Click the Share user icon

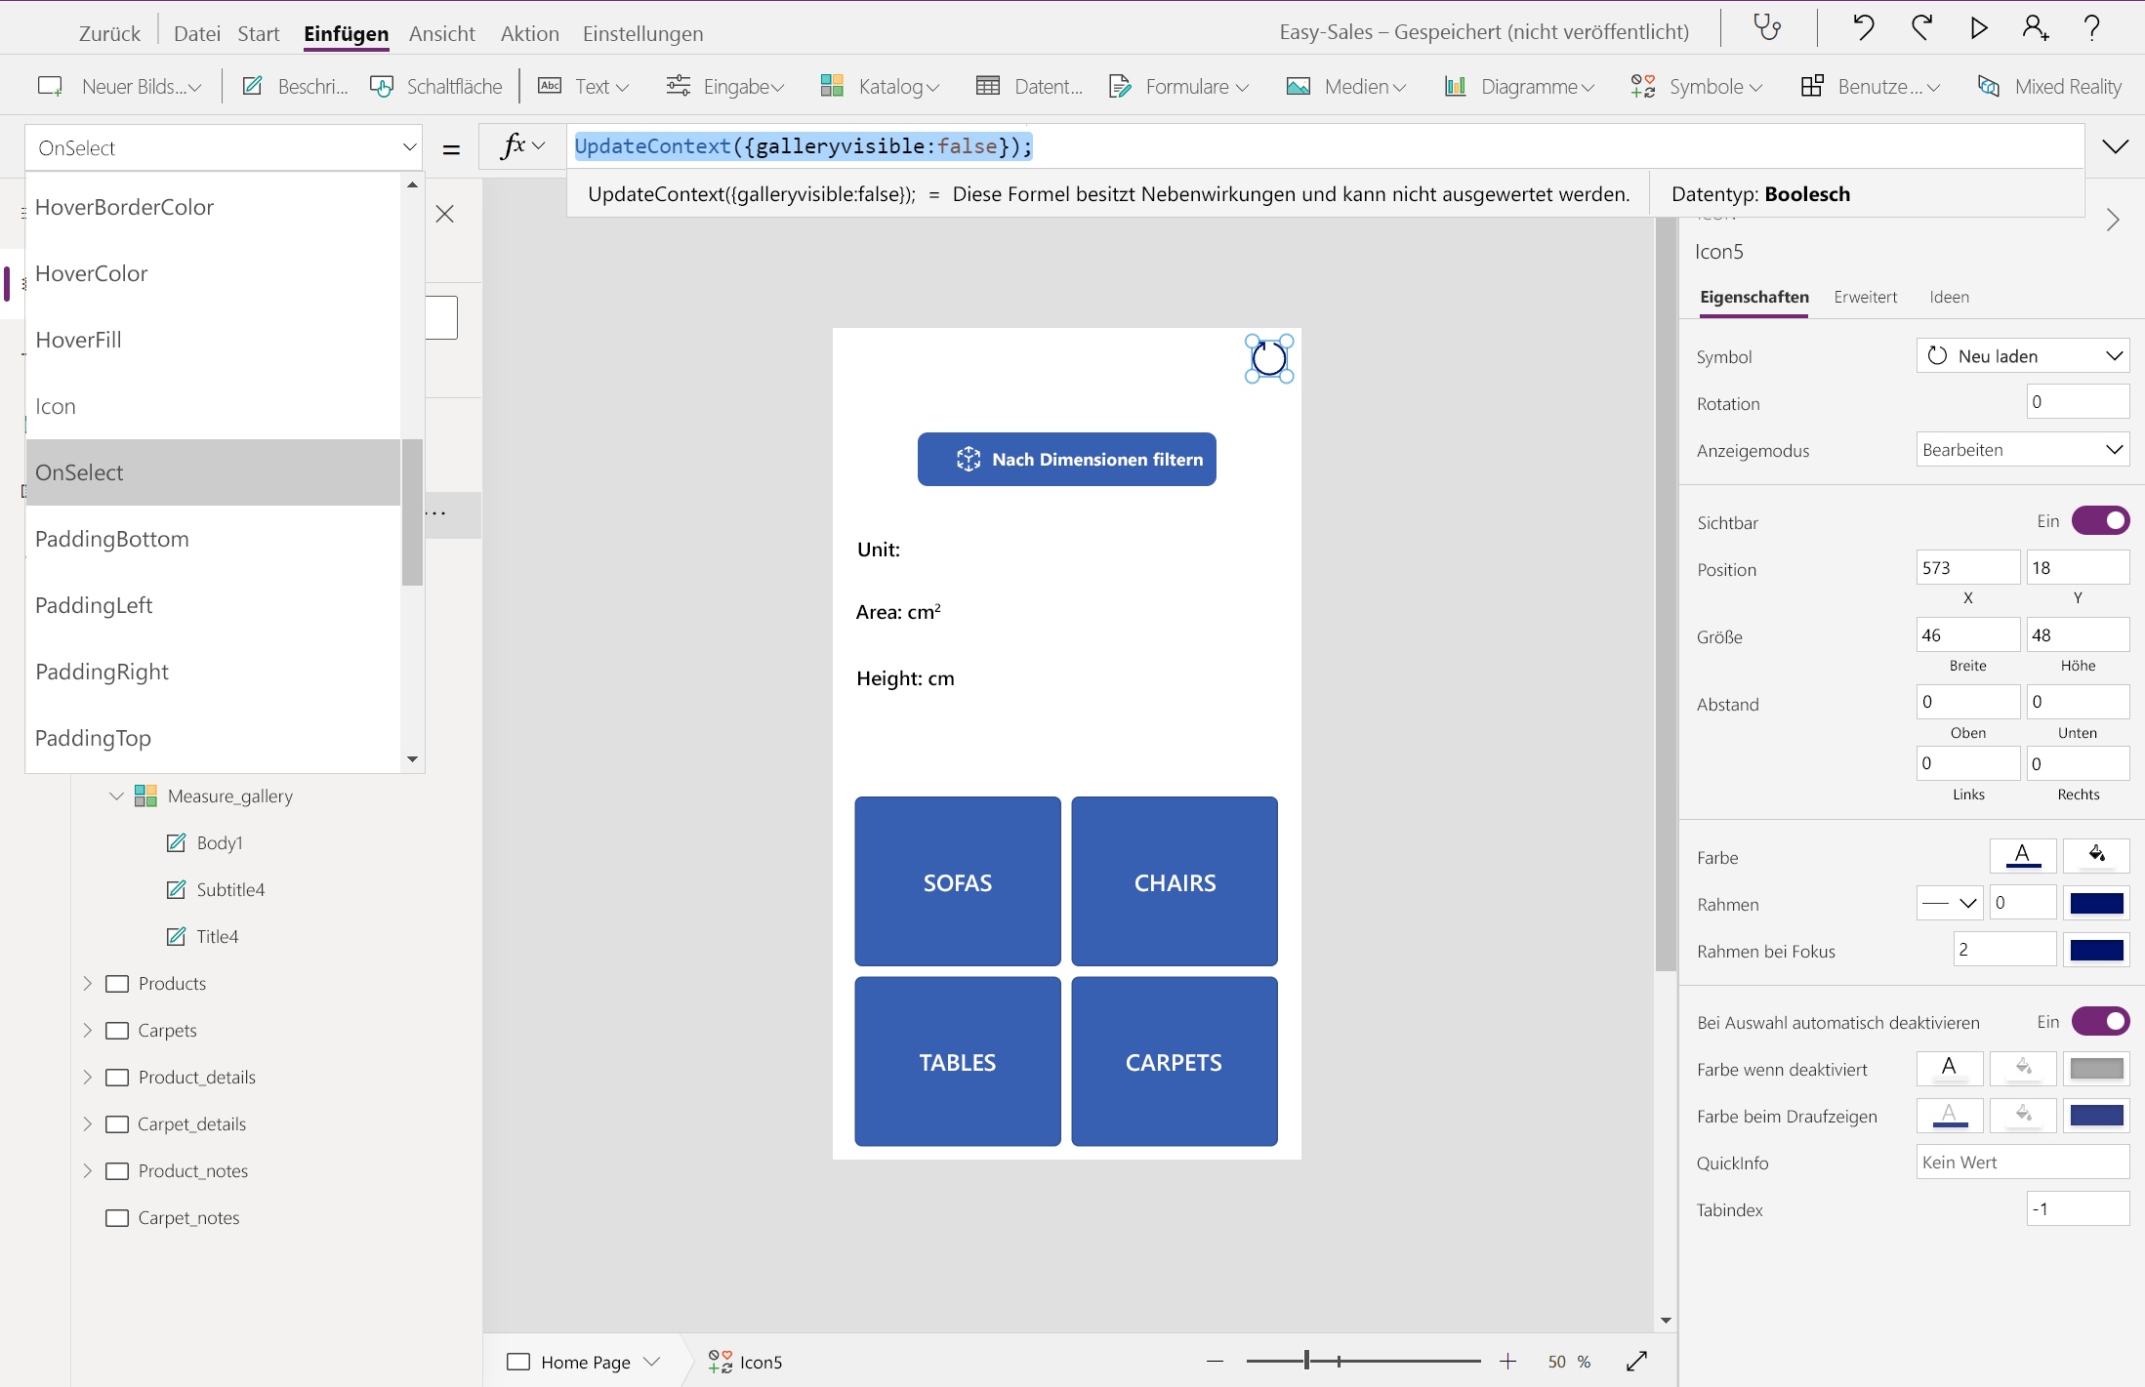[2035, 28]
